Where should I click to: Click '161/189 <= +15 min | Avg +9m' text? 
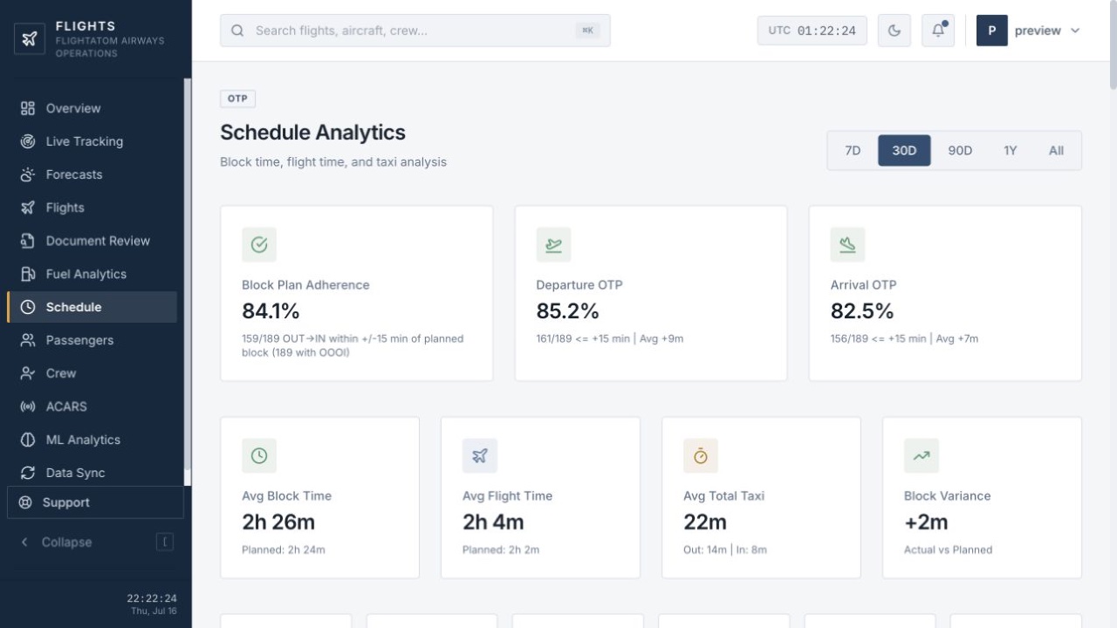coord(610,338)
